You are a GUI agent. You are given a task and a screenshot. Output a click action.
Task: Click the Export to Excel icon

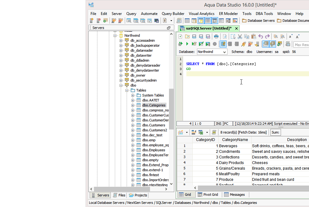(x=201, y=132)
